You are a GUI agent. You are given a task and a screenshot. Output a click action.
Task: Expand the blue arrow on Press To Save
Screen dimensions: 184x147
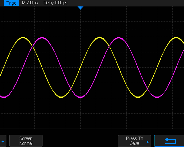(148, 142)
